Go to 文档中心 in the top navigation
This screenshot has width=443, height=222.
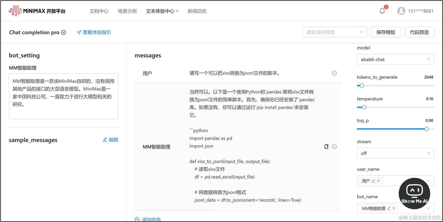coord(99,11)
